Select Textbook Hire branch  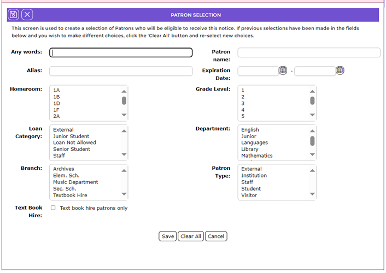coord(70,195)
